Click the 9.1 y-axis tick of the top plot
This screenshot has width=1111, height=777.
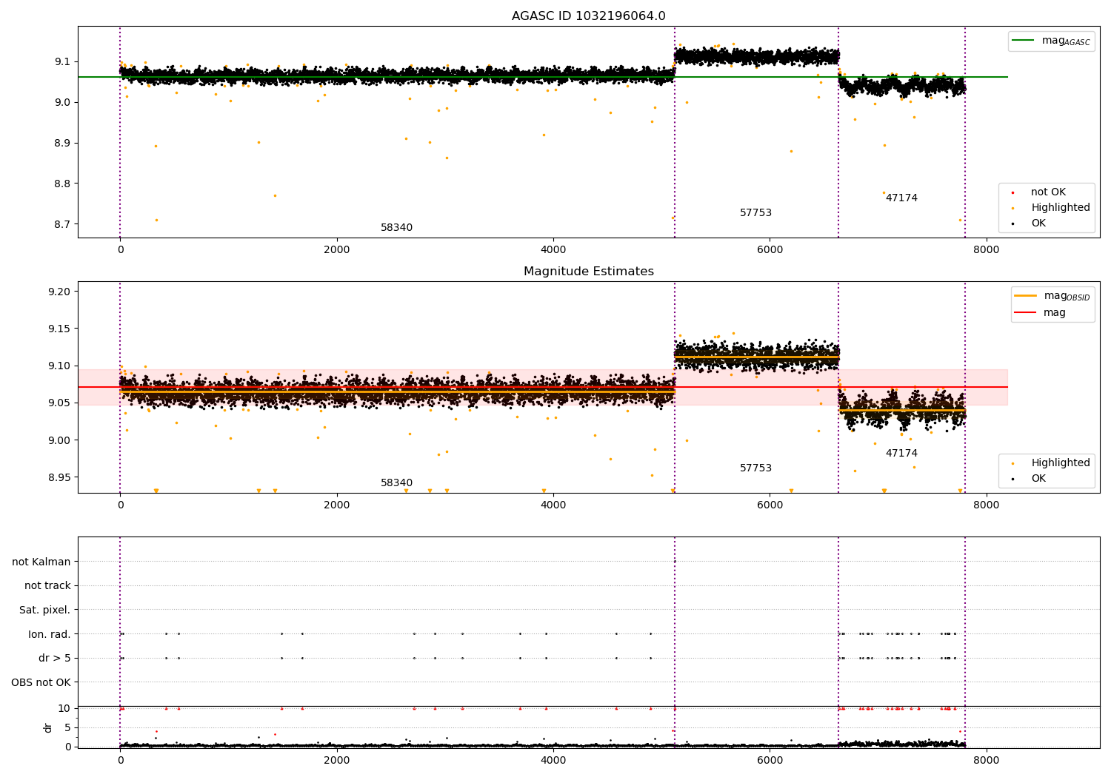coord(63,61)
